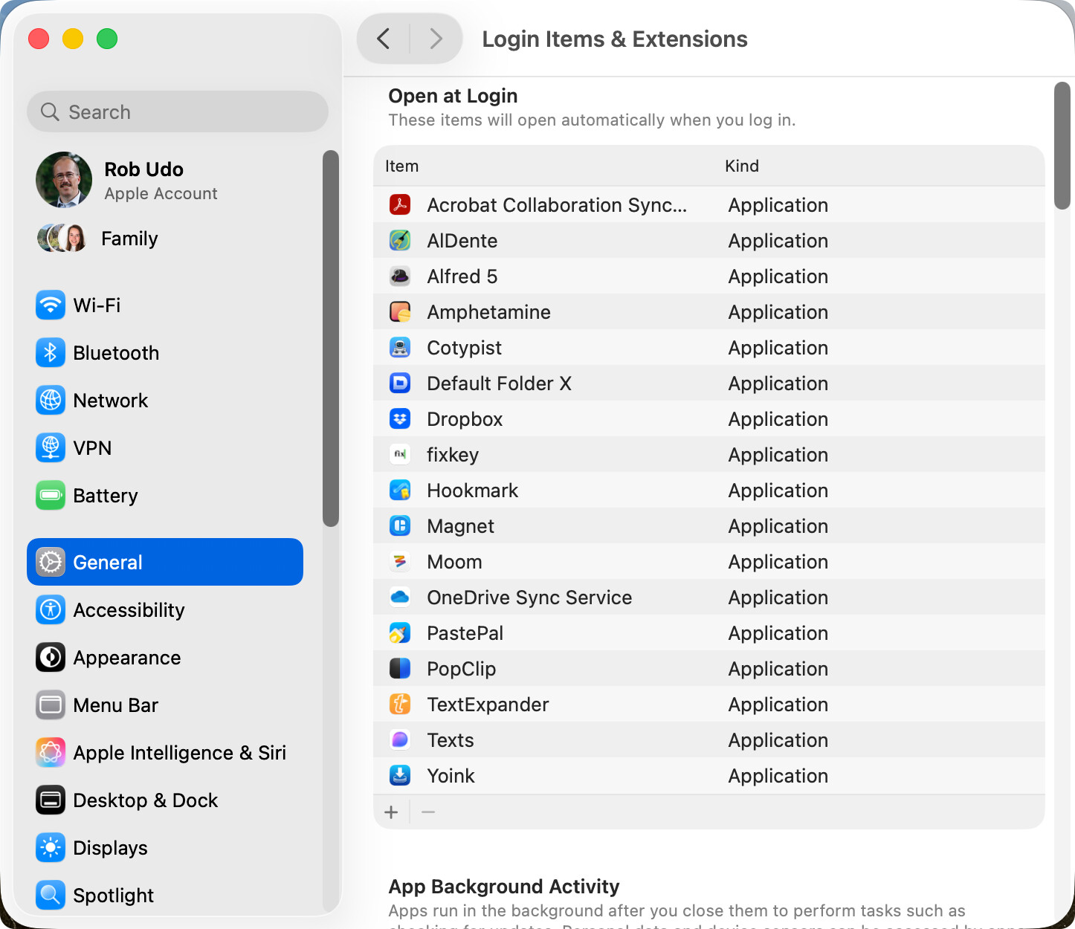Click the Wi-Fi icon in sidebar
The image size is (1075, 929).
[x=51, y=305]
